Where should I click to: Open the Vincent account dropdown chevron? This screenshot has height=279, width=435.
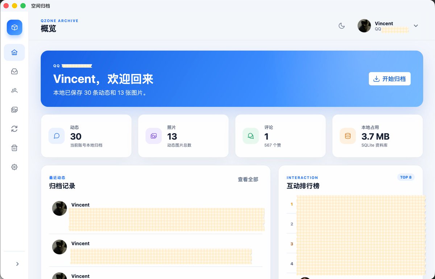coord(416,26)
